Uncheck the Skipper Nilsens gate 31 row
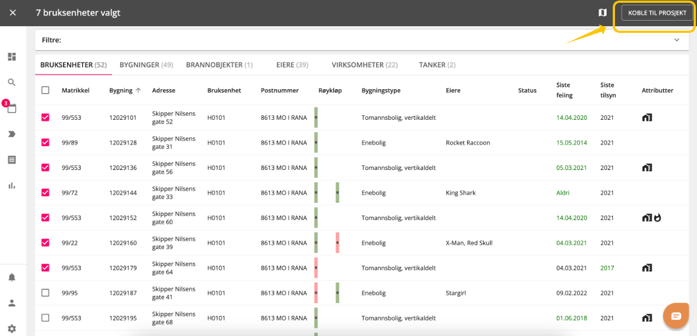 45,143
